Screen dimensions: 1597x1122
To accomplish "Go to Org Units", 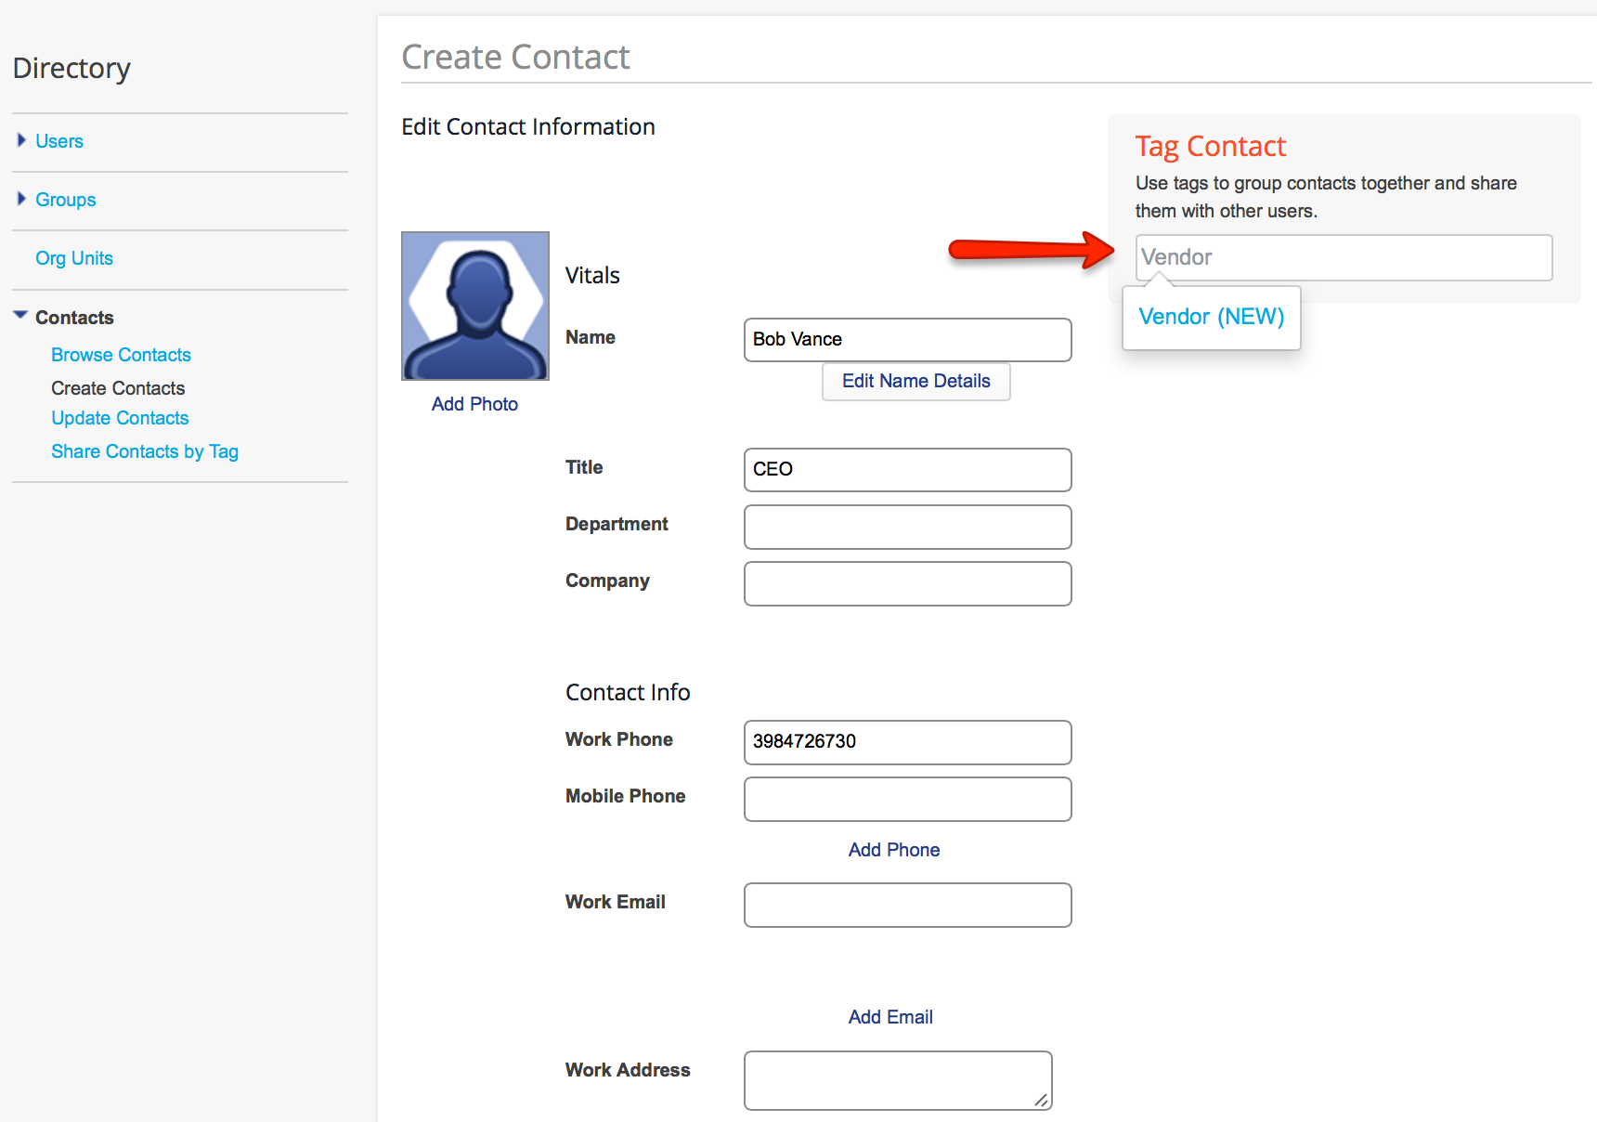I will [x=74, y=258].
